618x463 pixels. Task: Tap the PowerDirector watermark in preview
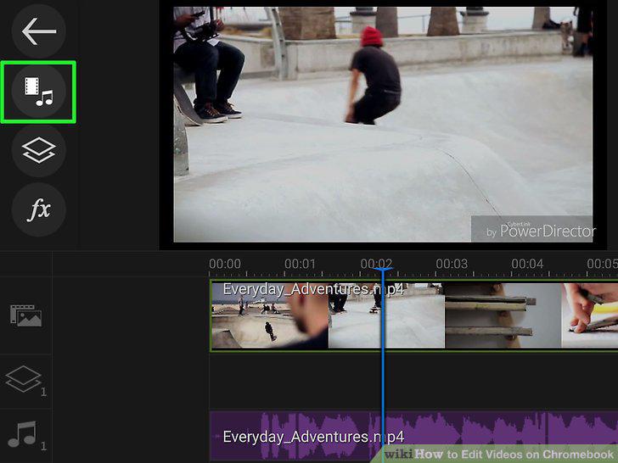click(532, 229)
